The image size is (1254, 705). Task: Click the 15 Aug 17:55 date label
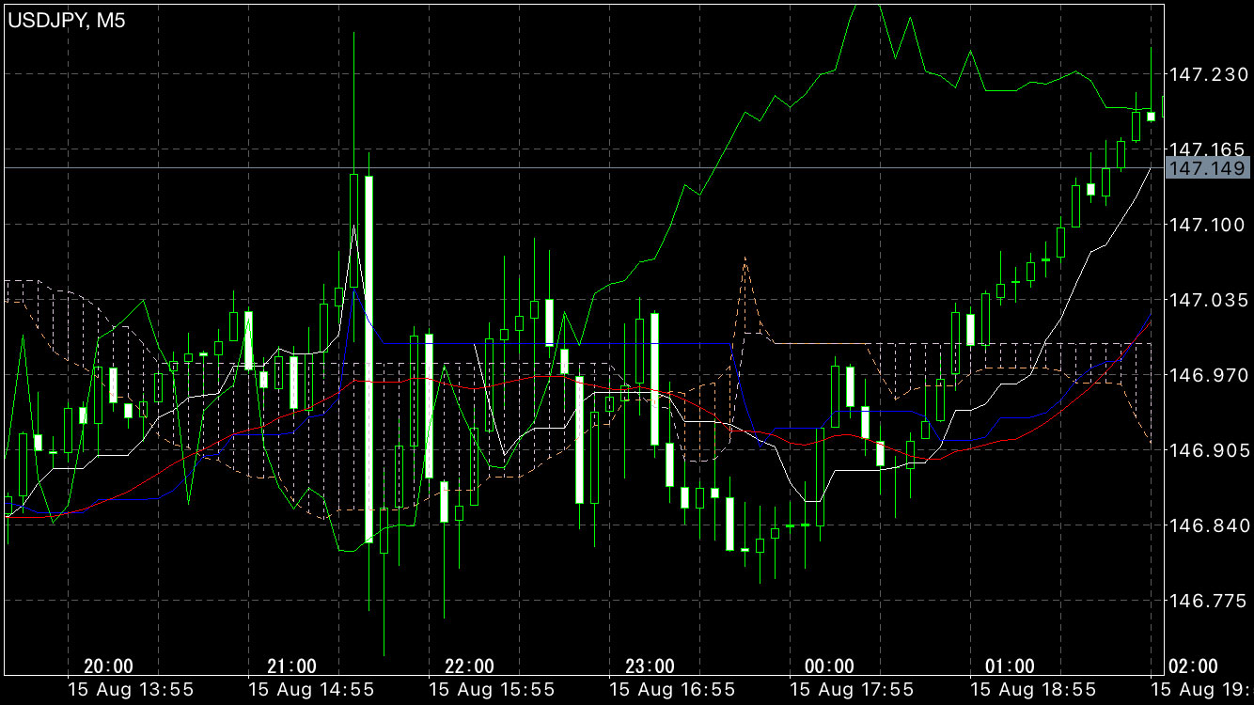click(x=853, y=690)
